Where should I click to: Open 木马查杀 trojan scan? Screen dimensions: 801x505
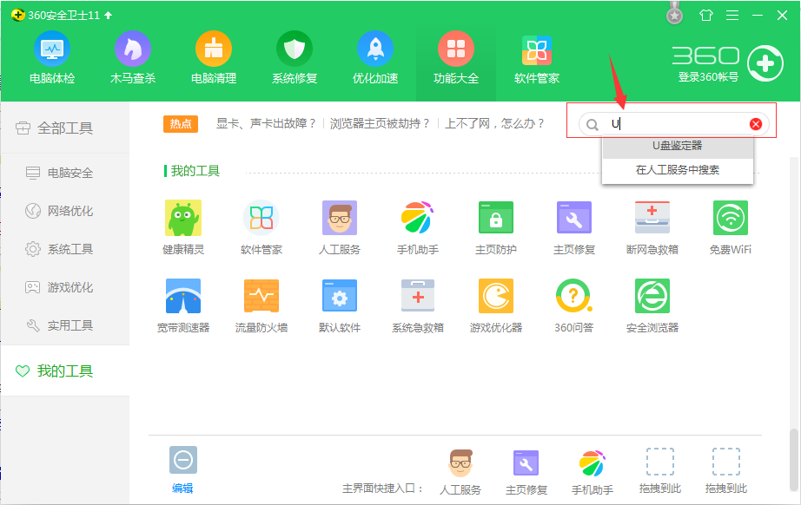coord(133,57)
